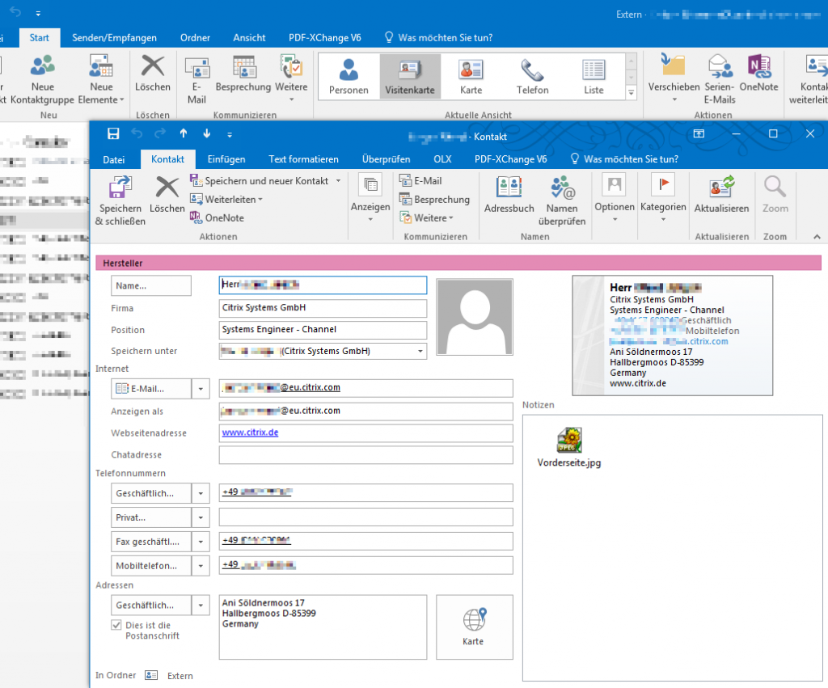
Task: Click Speichern und neuer Kontakt
Action: point(260,180)
